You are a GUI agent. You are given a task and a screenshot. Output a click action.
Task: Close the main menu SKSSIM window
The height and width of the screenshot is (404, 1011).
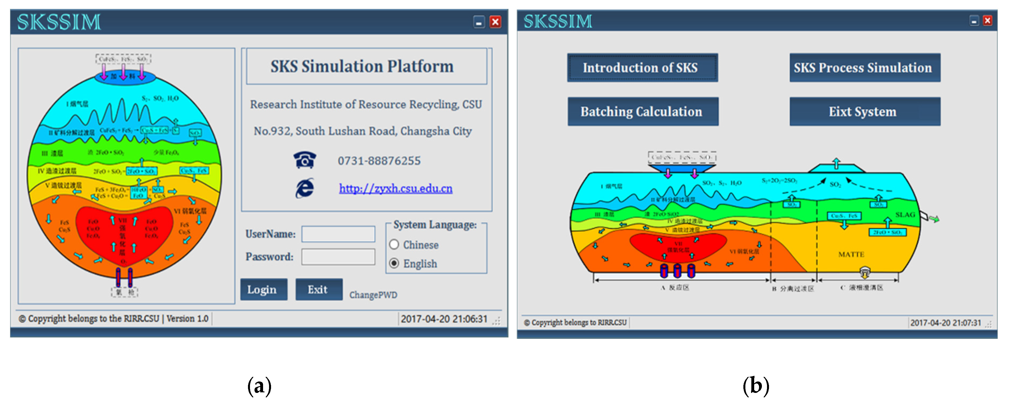coord(987,21)
